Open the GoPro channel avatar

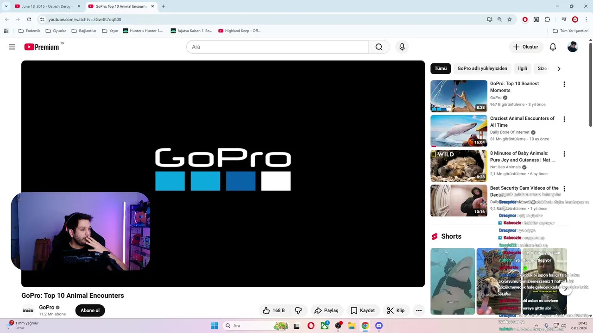point(28,310)
